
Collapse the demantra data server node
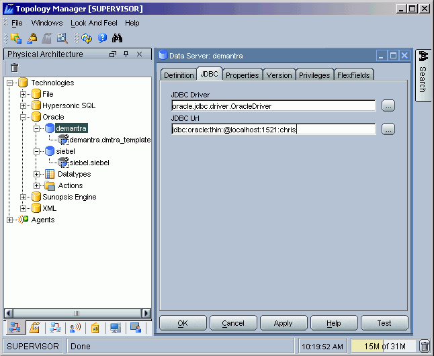(x=36, y=128)
